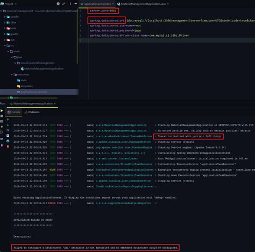This screenshot has width=255, height=252.
Task: Collapse the resources folder arrow
Action: coord(12,74)
